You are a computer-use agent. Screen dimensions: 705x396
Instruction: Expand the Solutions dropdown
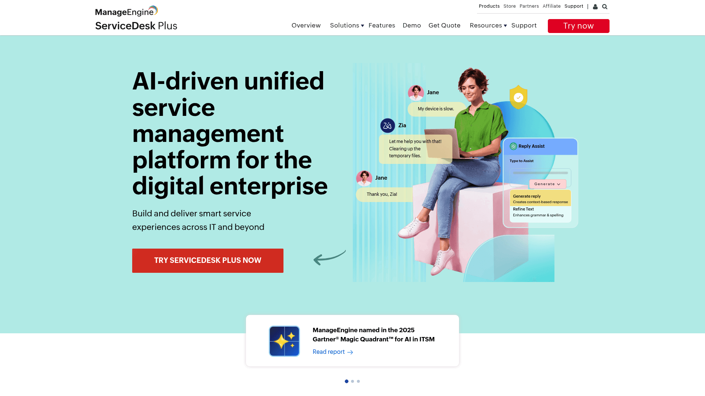[x=344, y=25]
